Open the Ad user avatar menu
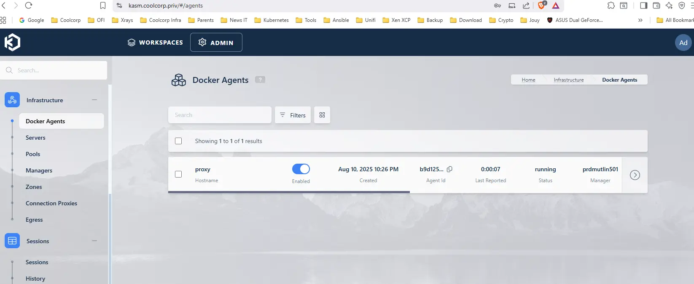Image resolution: width=694 pixels, height=284 pixels. tap(683, 42)
